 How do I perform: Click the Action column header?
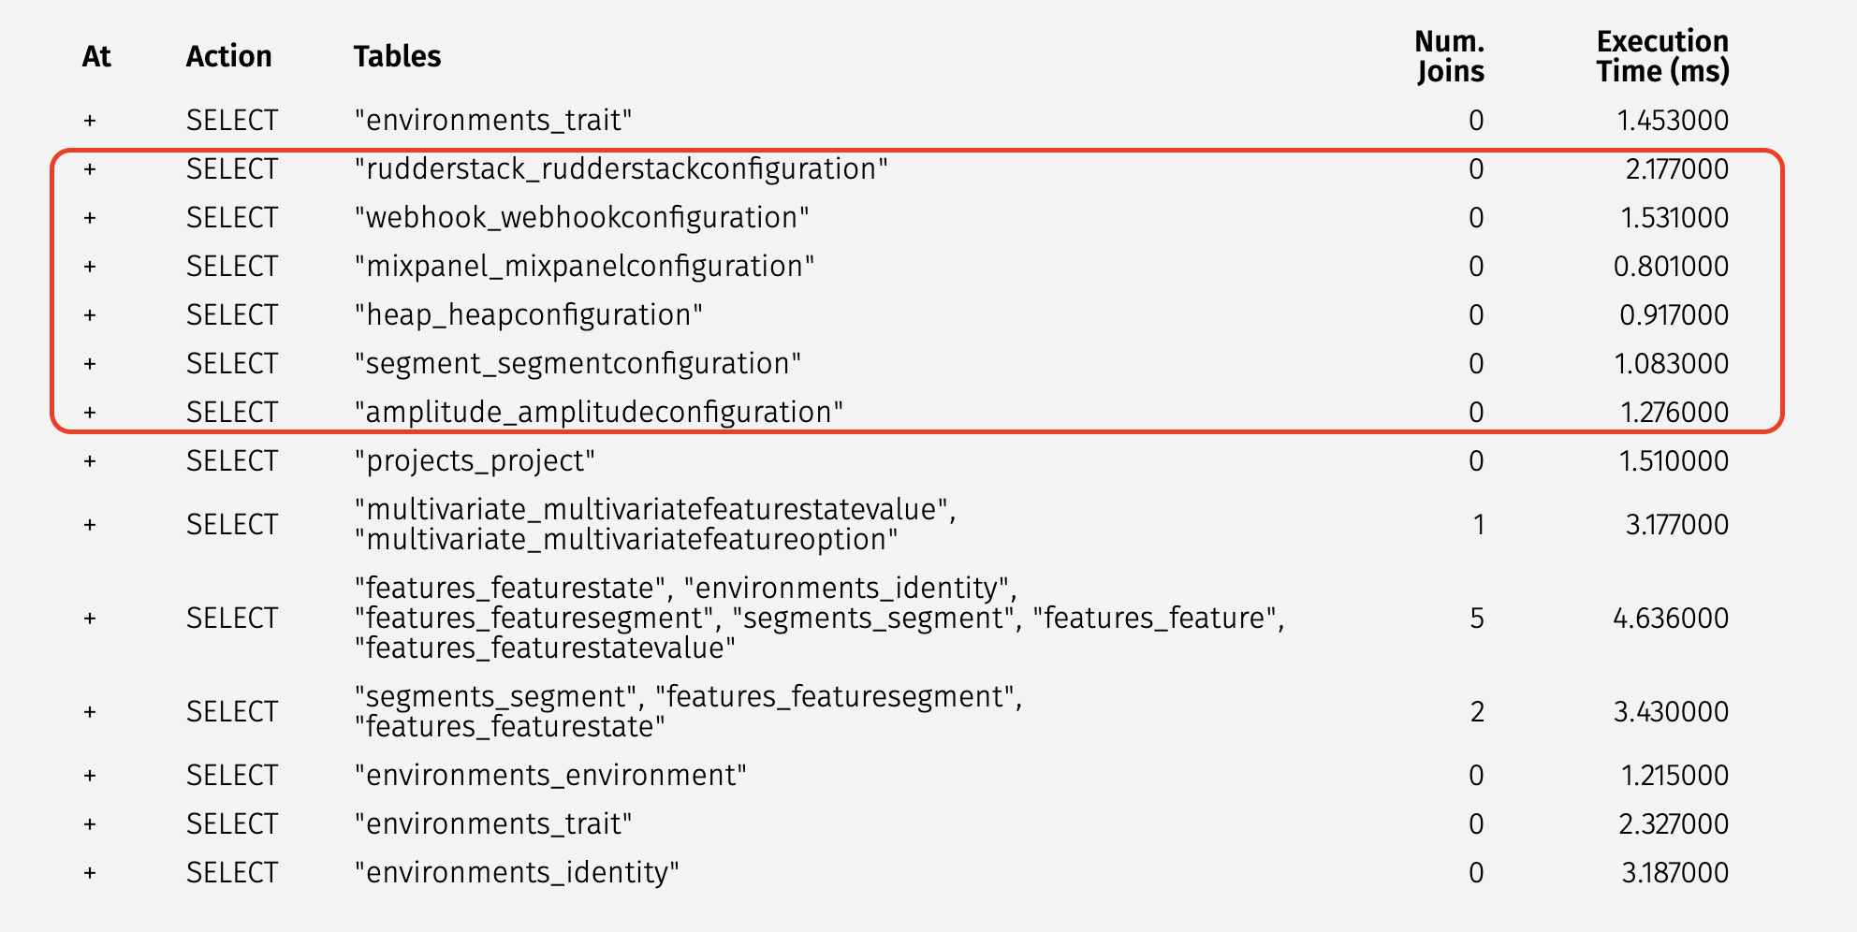pyautogui.click(x=228, y=56)
